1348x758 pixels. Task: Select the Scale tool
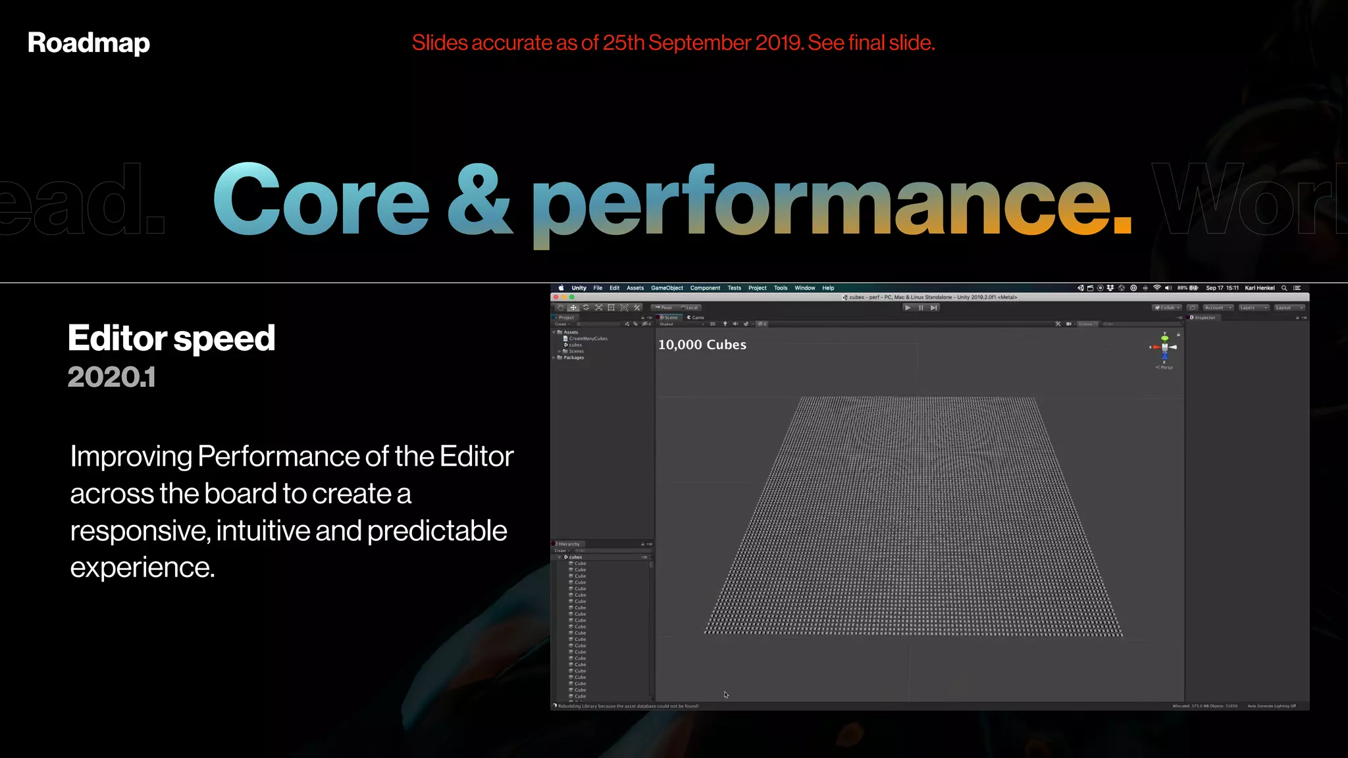[x=598, y=307]
